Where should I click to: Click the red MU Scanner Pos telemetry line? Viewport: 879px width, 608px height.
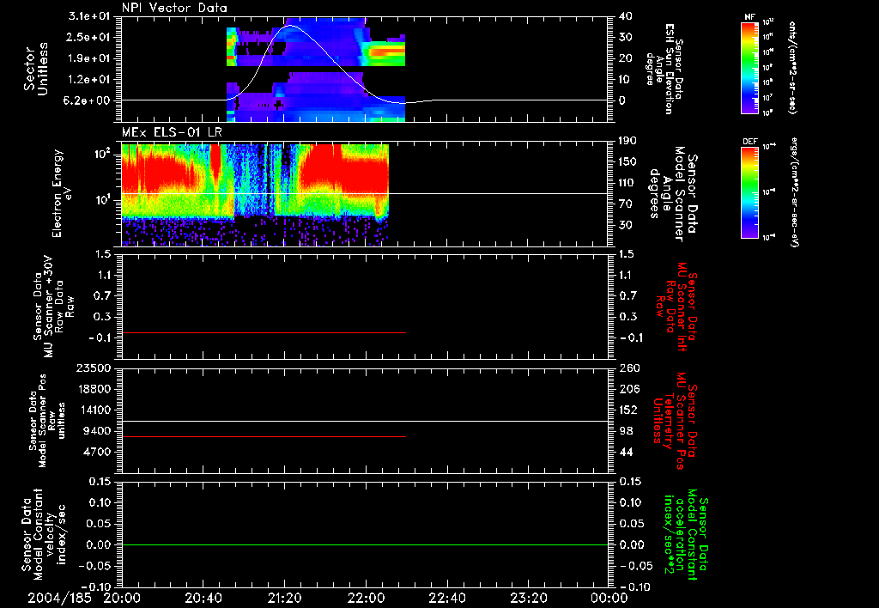[x=264, y=436]
